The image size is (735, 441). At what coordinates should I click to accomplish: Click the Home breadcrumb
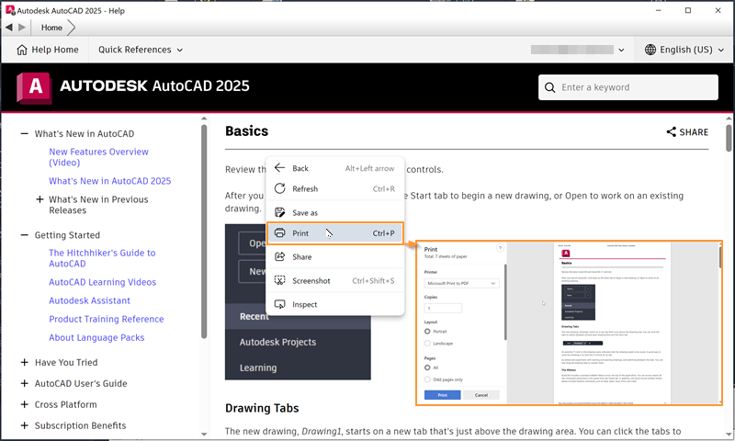click(51, 28)
